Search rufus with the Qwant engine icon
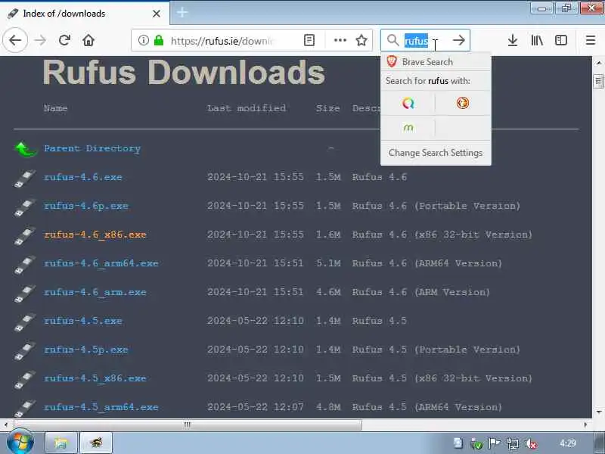605x454 pixels. [x=408, y=103]
